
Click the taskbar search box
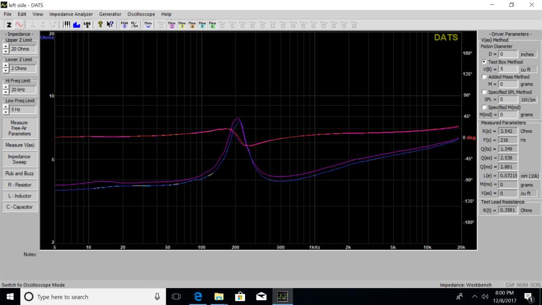(x=93, y=297)
